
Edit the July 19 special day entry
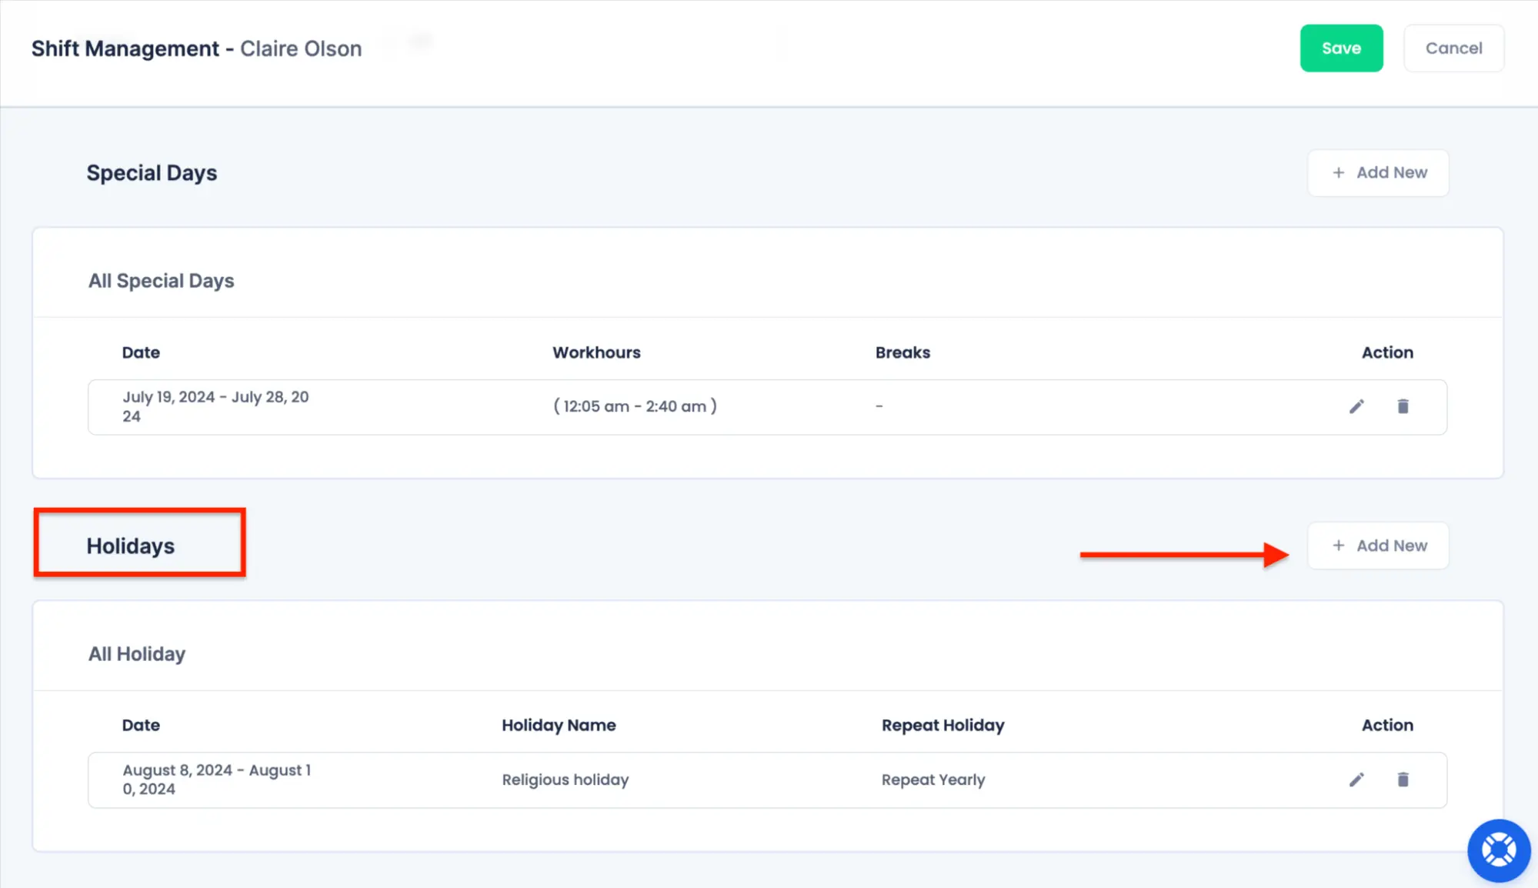coord(1356,406)
